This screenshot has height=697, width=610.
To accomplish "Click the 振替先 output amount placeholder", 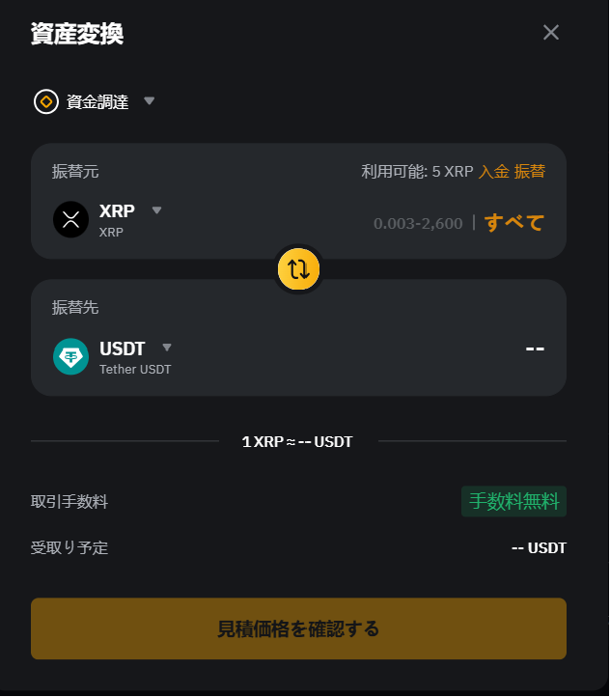I will tap(535, 347).
